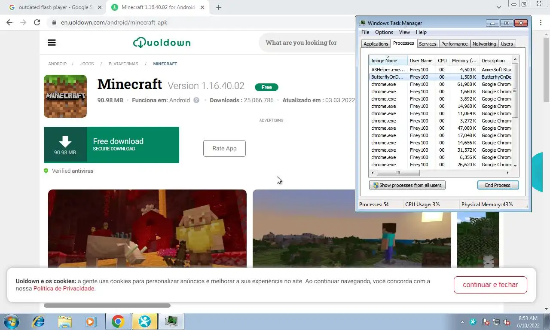Click continuar e fechar cookie button
Image resolution: width=550 pixels, height=330 pixels.
(490, 284)
